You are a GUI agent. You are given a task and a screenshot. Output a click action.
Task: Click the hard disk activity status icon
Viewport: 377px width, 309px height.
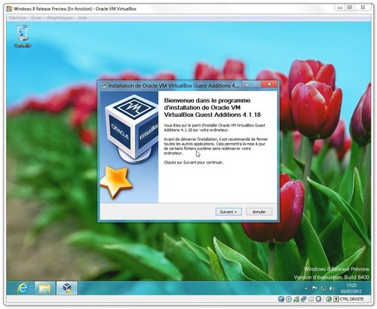click(281, 299)
